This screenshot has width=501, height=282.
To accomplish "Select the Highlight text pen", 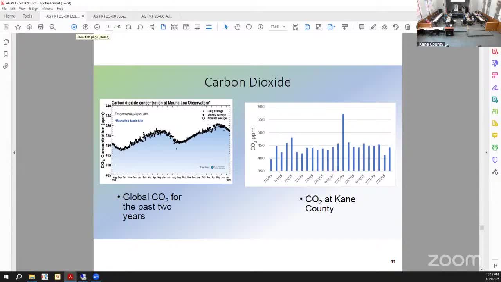I will pyautogui.click(x=373, y=27).
